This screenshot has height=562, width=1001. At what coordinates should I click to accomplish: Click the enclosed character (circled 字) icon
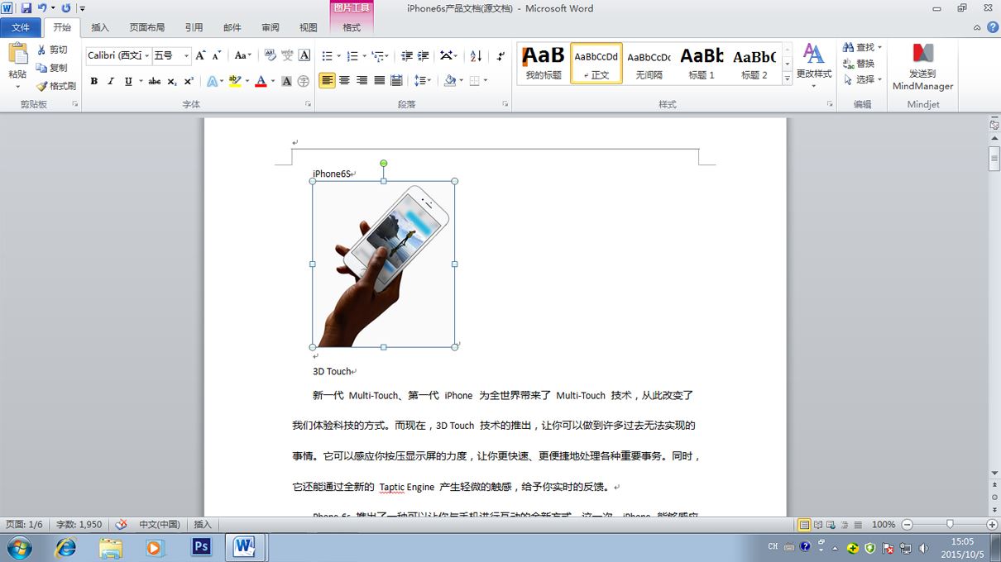coord(304,81)
